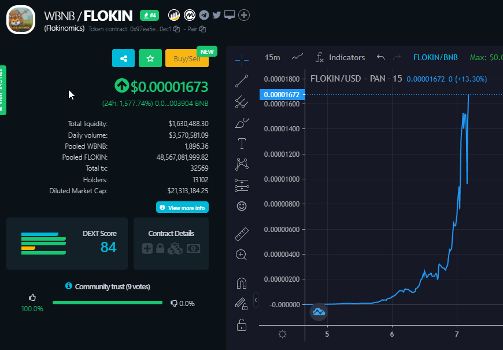Click the redo arrow in chart toolbar
Image resolution: width=503 pixels, height=350 pixels.
point(397,57)
